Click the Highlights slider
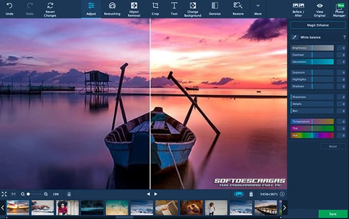349x219 pixels. [x=312, y=79]
